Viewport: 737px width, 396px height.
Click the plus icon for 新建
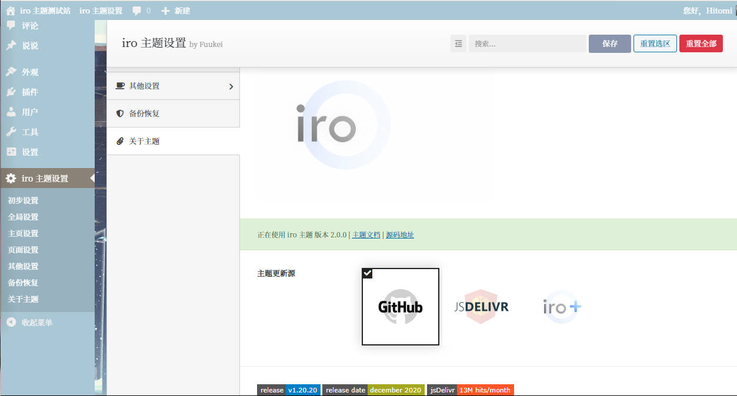click(165, 11)
